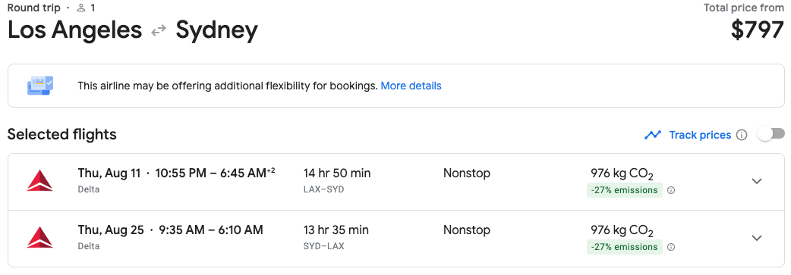Select the -27% emissions badge on return flight

[x=624, y=247]
